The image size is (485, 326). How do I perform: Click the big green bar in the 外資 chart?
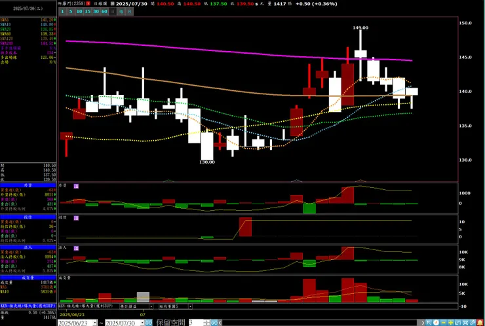point(309,208)
